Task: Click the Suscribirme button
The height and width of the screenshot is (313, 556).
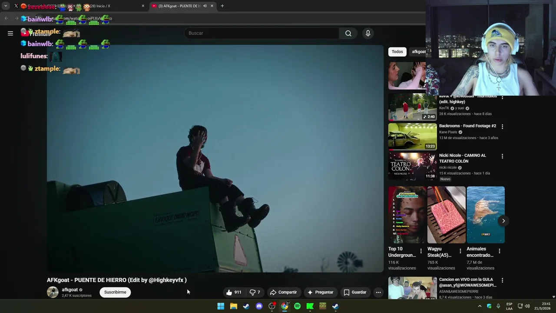Action: (x=115, y=292)
